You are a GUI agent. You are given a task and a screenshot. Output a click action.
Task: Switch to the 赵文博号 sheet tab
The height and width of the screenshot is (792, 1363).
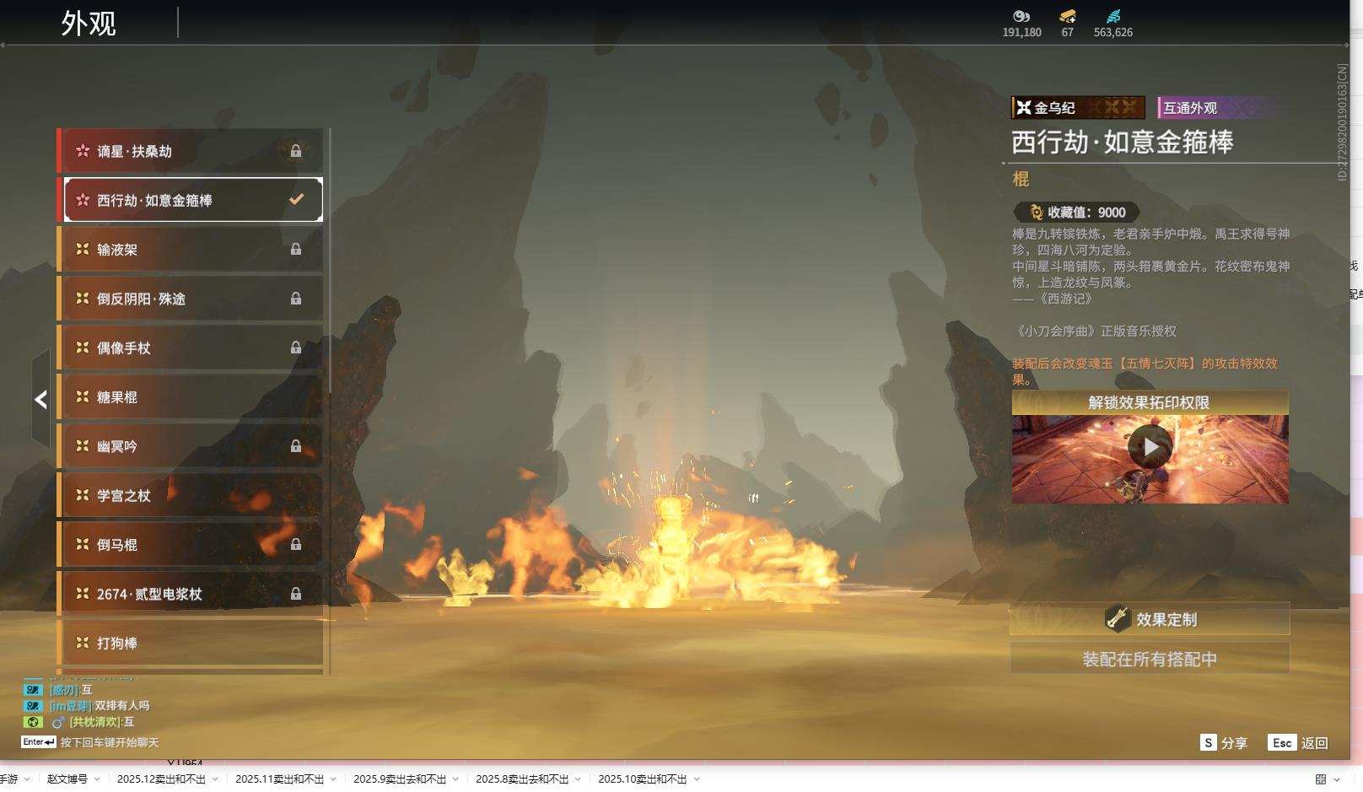[x=67, y=779]
